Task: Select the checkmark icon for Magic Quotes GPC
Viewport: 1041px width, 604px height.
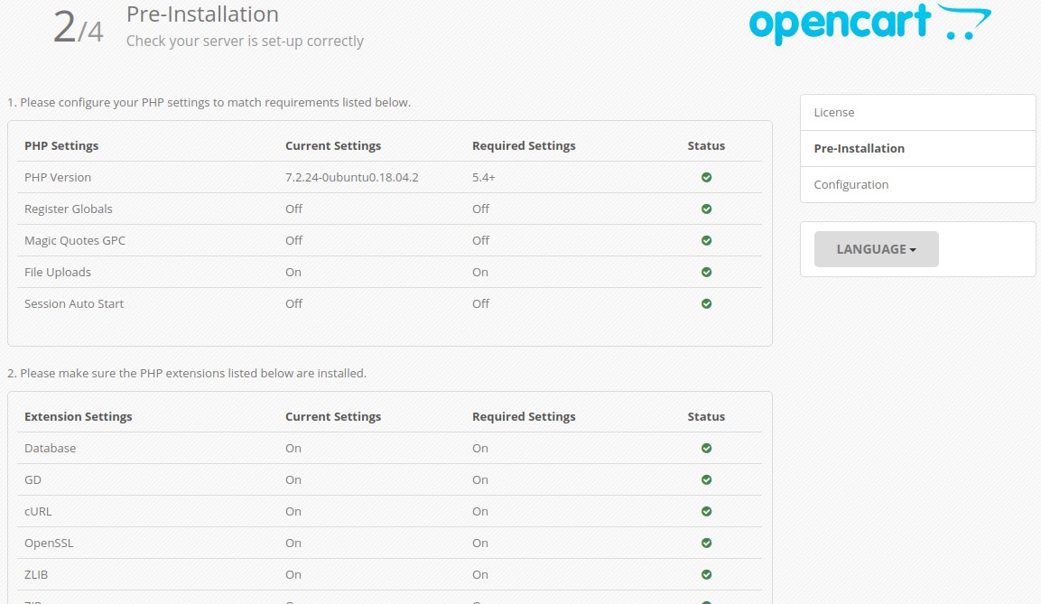Action: click(706, 240)
